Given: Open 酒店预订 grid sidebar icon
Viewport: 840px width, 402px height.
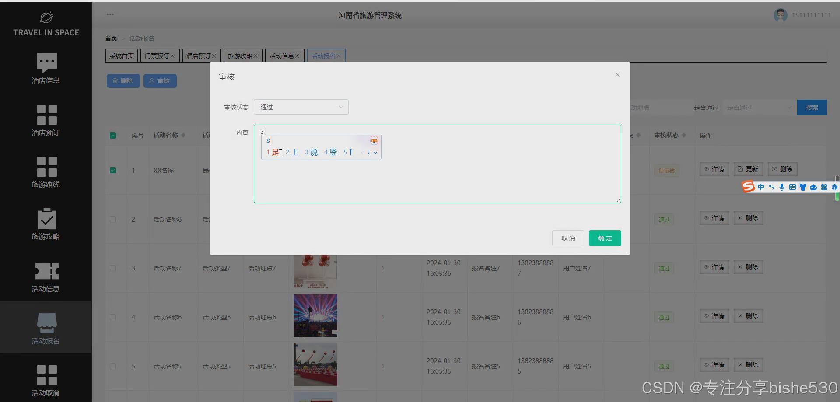Looking at the screenshot, I should 47,114.
